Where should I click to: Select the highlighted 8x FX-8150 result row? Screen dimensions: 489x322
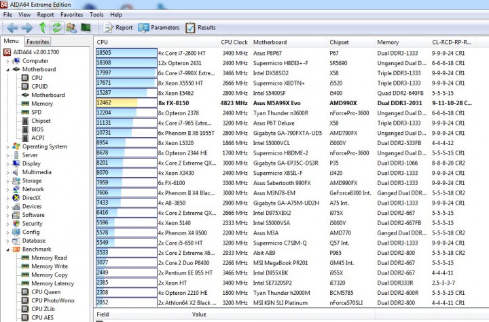285,103
